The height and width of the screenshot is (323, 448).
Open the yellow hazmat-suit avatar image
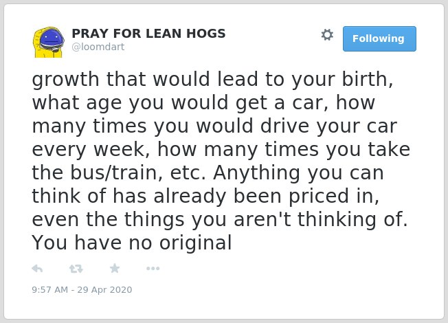(47, 42)
